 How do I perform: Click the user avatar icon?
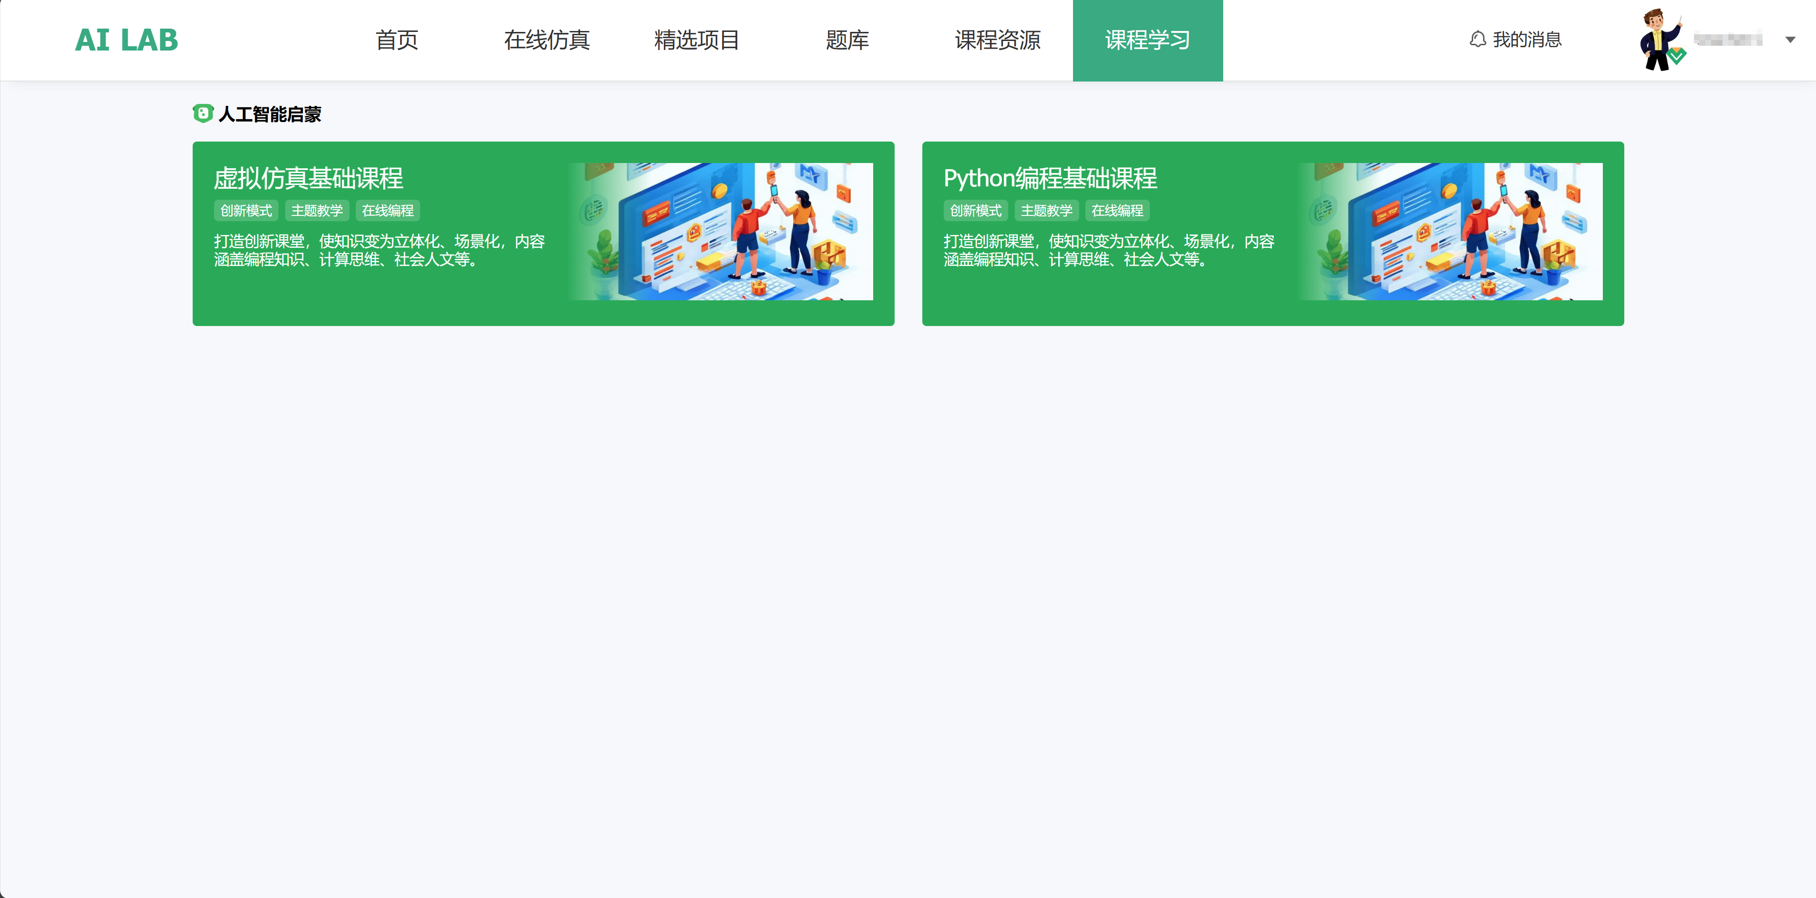(x=1661, y=40)
